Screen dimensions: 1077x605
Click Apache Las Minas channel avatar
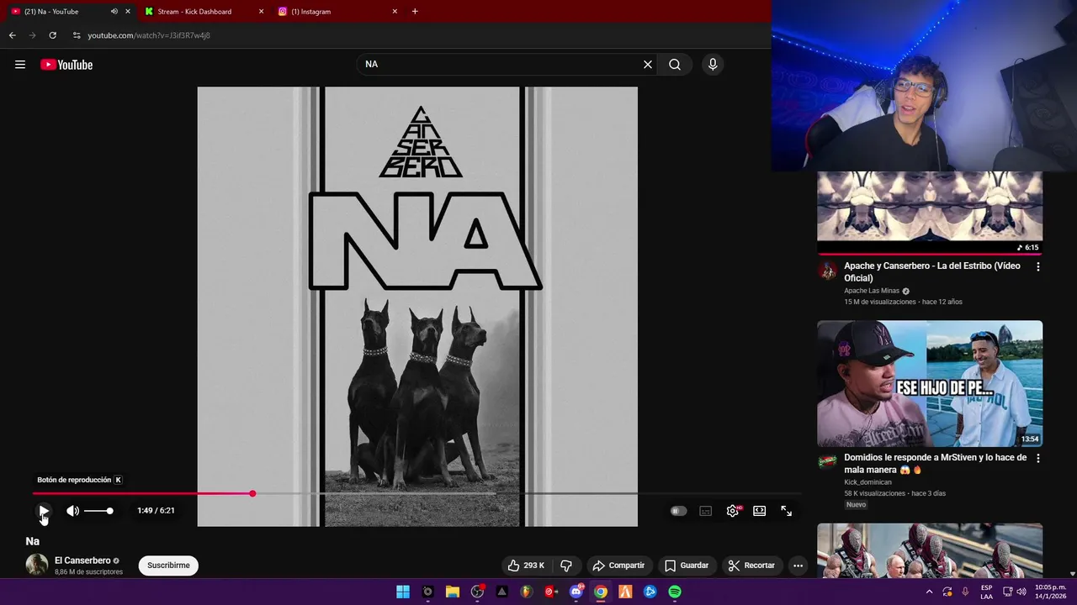point(828,270)
